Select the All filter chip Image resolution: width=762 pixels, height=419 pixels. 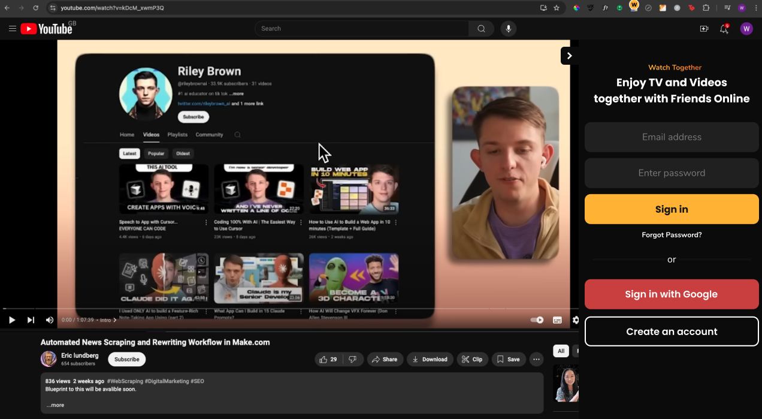point(561,351)
